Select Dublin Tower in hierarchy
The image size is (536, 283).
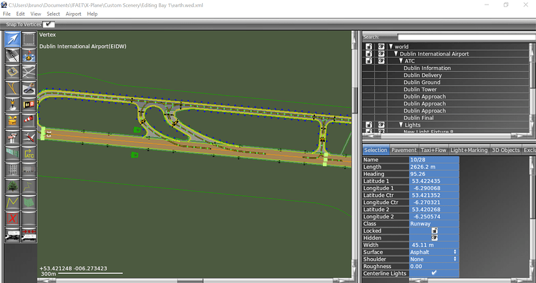(x=420, y=89)
